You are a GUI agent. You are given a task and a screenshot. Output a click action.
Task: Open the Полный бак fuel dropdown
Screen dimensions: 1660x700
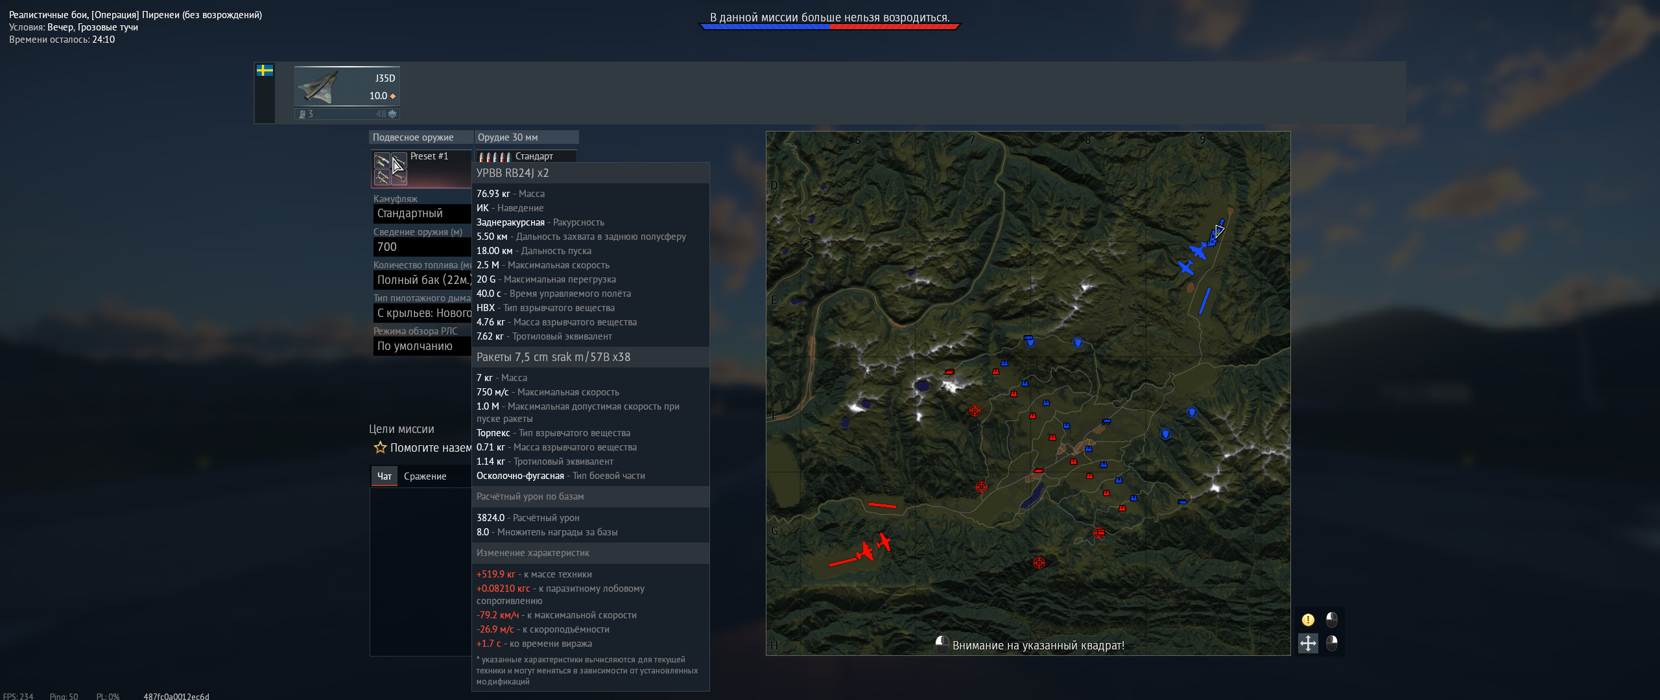tap(422, 280)
